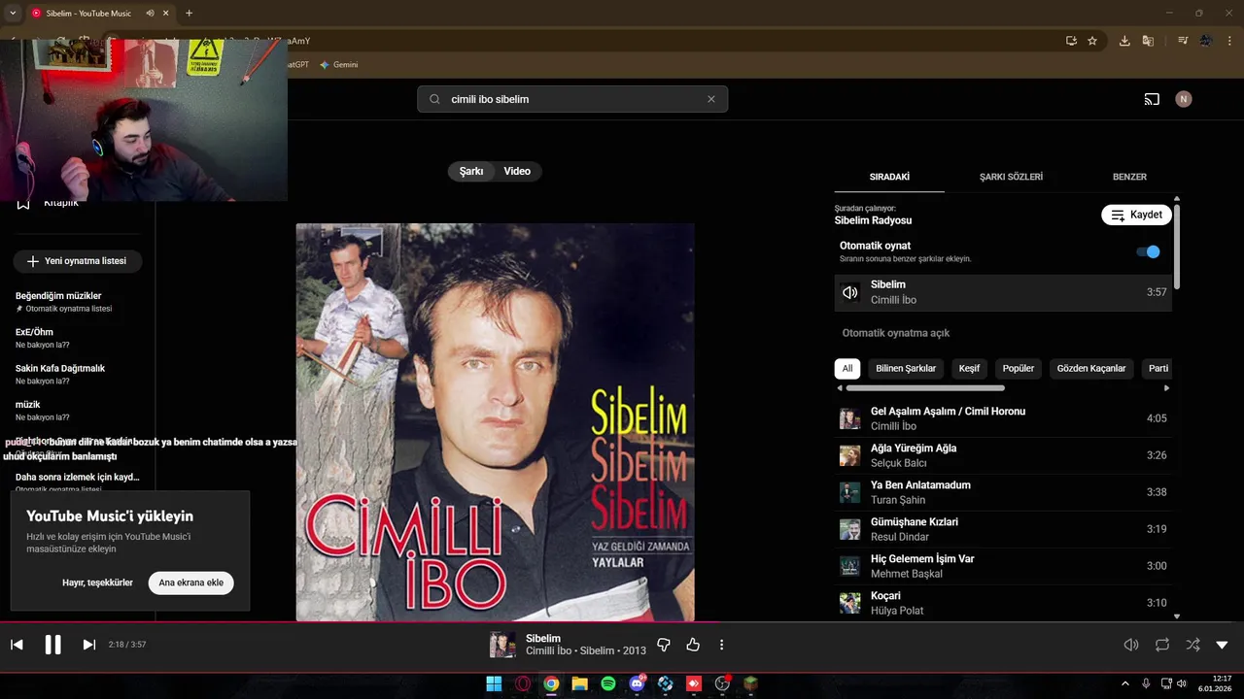
Task: Switch to Video mode
Action: tap(517, 171)
